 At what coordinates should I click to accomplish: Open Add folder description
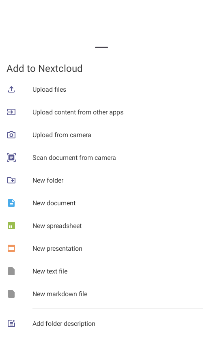point(101,323)
